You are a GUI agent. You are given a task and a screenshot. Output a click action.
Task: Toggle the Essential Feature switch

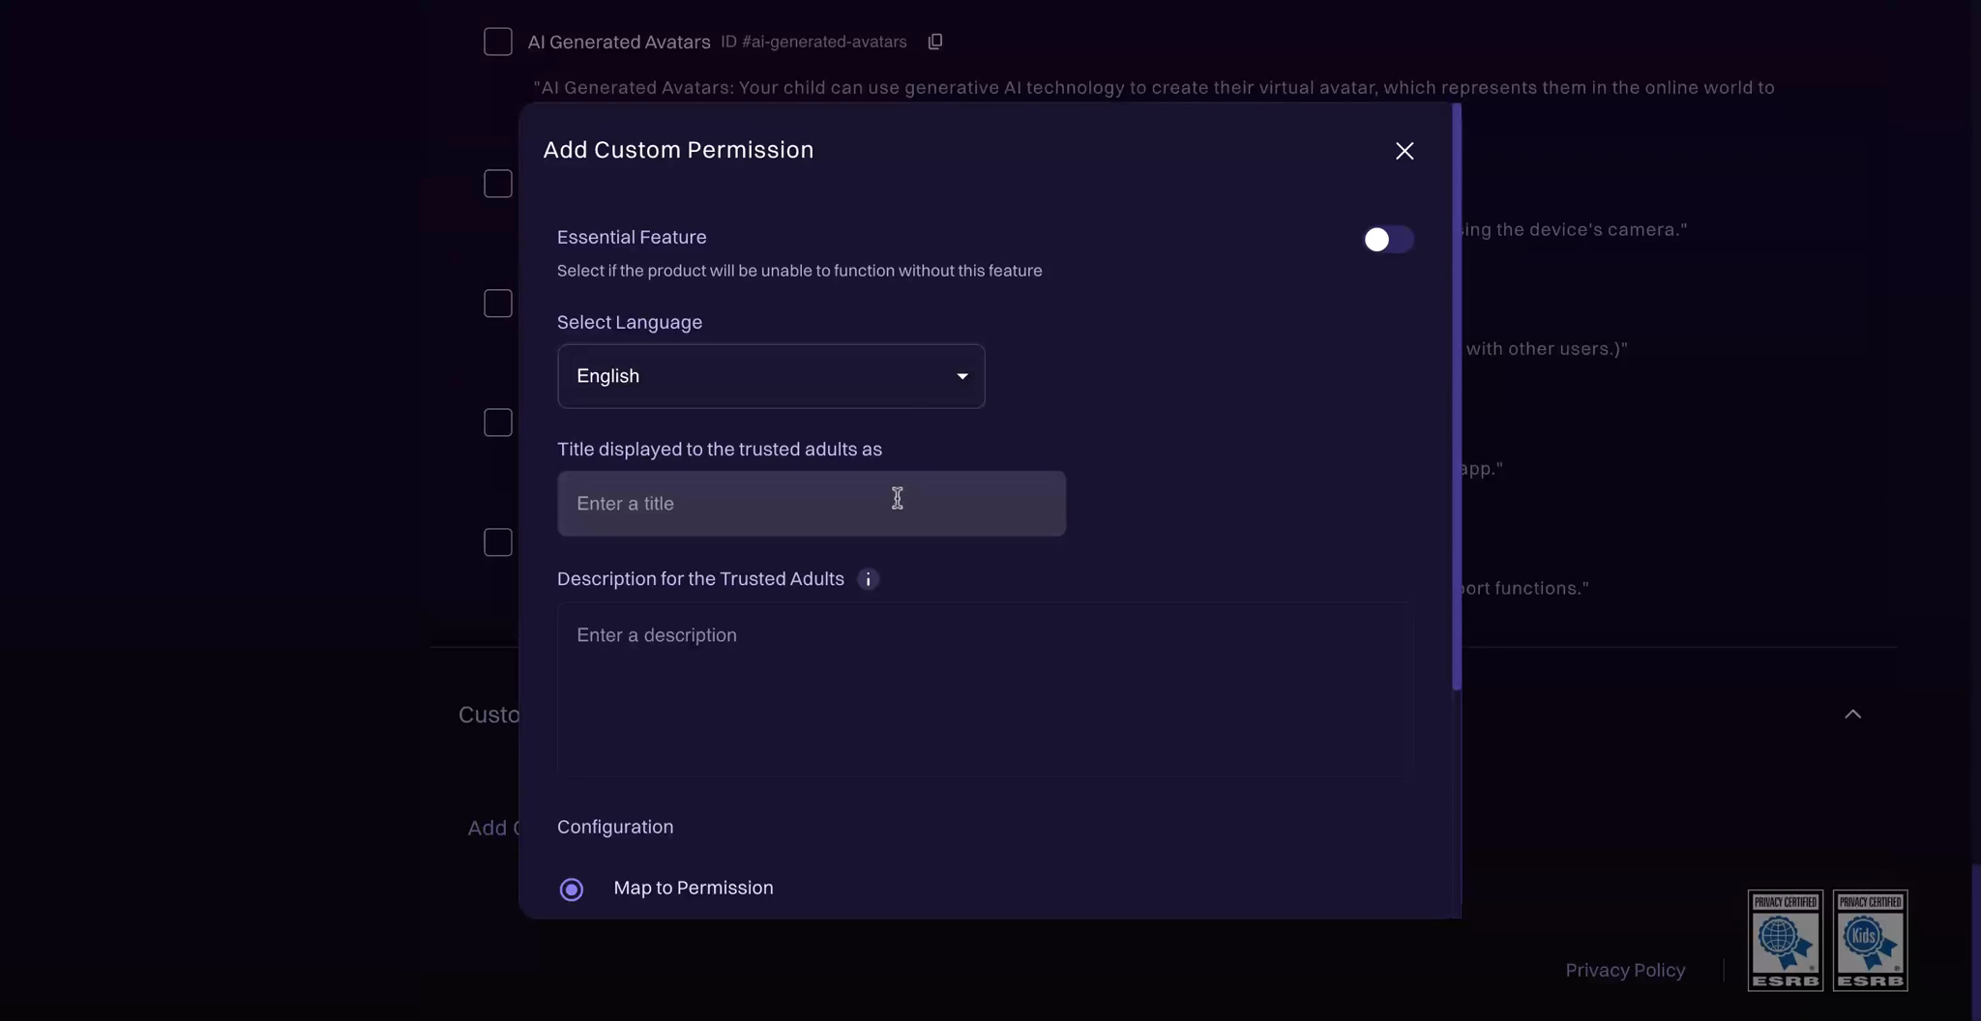pos(1387,239)
